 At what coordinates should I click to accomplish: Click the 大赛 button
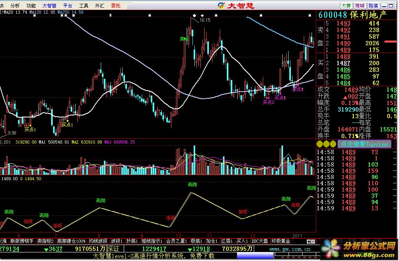tap(346, 5)
